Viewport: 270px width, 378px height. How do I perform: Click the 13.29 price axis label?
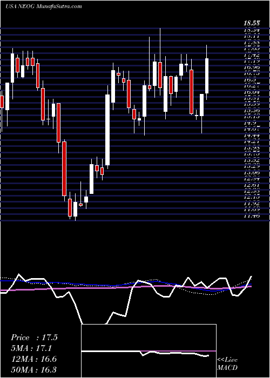click(252, 166)
